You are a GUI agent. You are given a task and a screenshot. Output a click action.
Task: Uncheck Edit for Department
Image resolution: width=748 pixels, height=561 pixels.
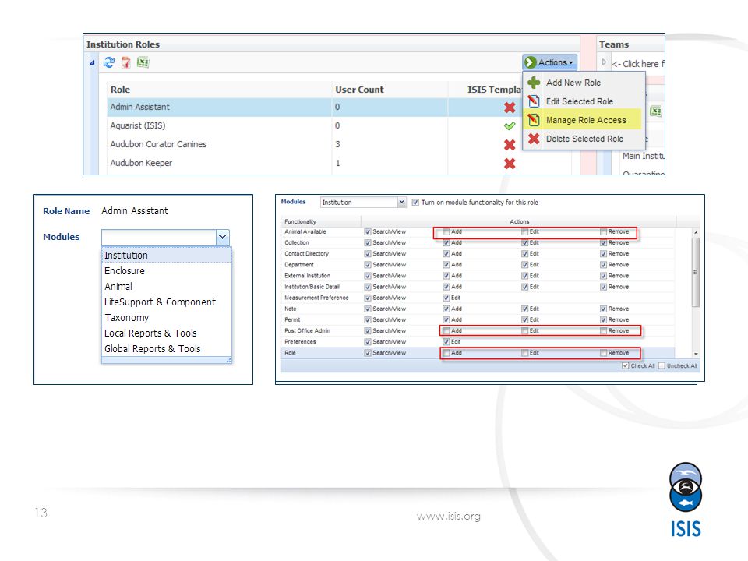[524, 265]
